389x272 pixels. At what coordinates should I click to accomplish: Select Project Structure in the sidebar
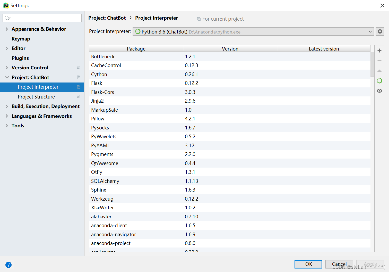coord(36,97)
